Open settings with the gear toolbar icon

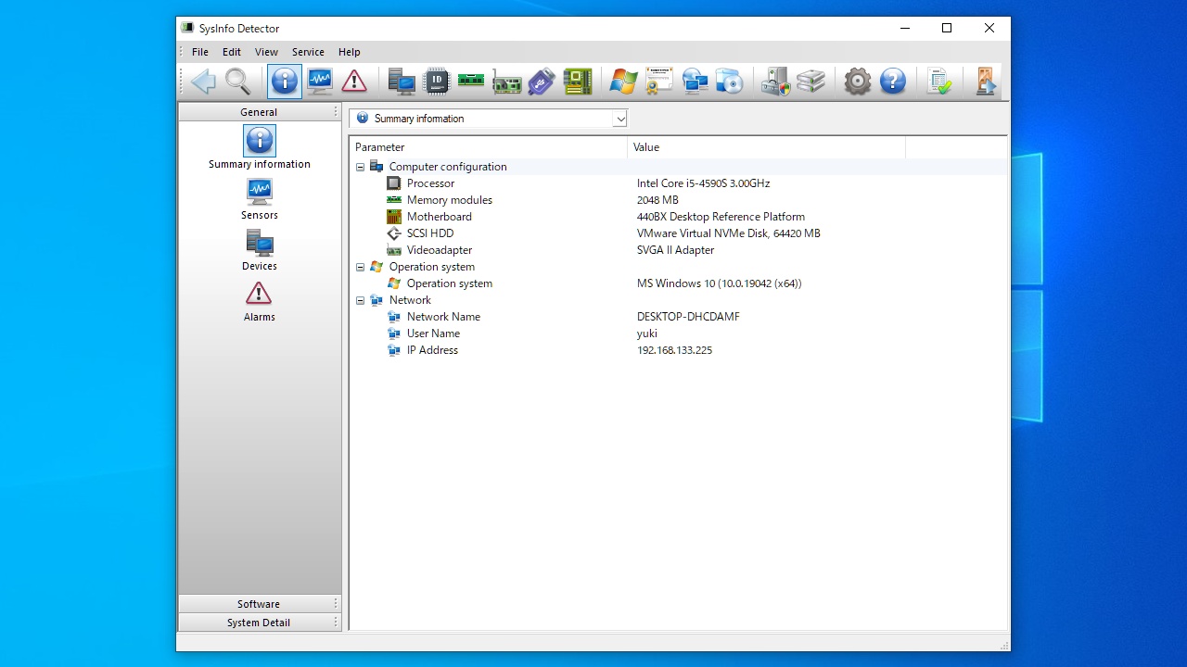tap(858, 82)
